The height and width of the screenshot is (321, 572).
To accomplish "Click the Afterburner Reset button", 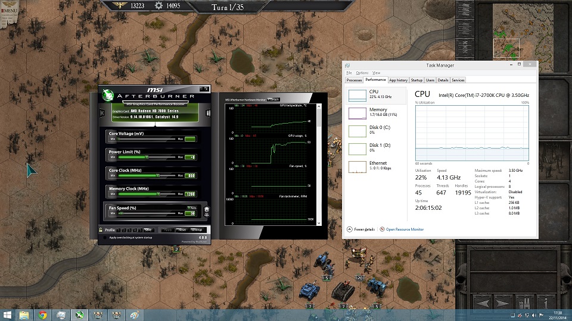I will [182, 230].
